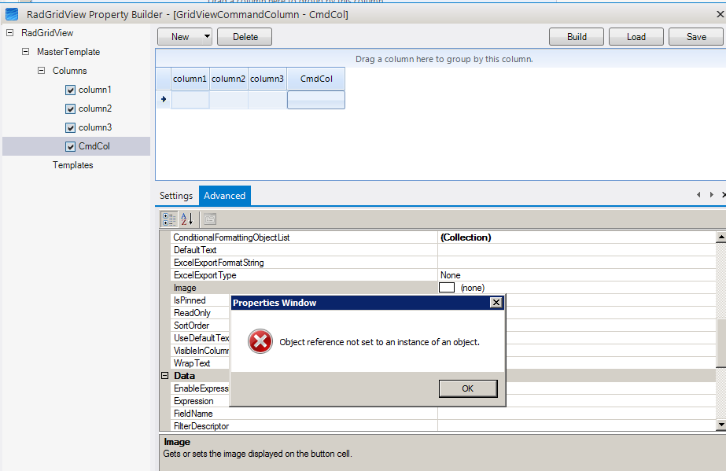The image size is (726, 471).
Task: Click the RadGridView Property Builder title icon
Action: pyautogui.click(x=12, y=14)
